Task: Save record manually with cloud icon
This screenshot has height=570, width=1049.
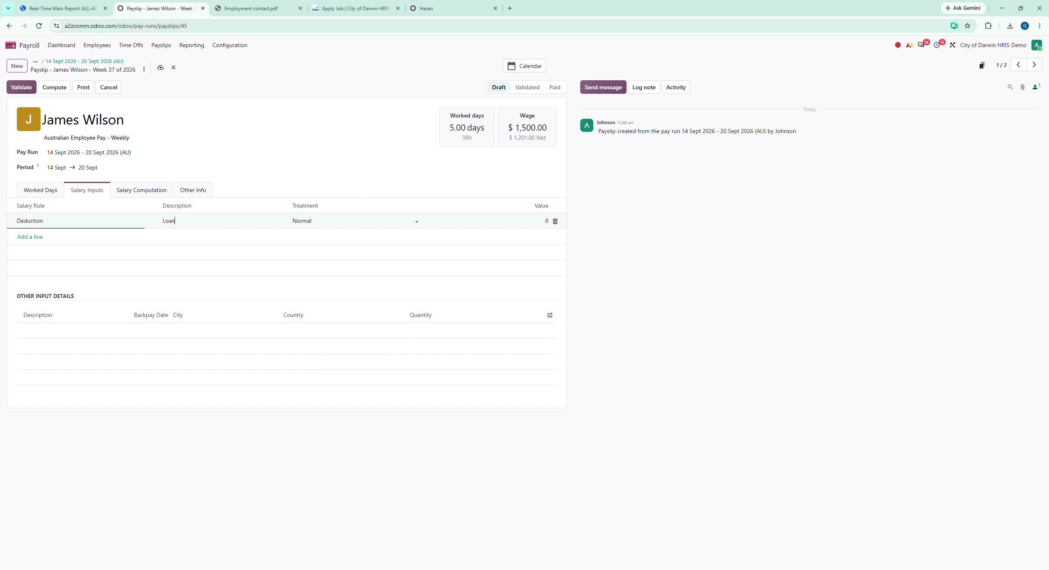Action: click(160, 68)
